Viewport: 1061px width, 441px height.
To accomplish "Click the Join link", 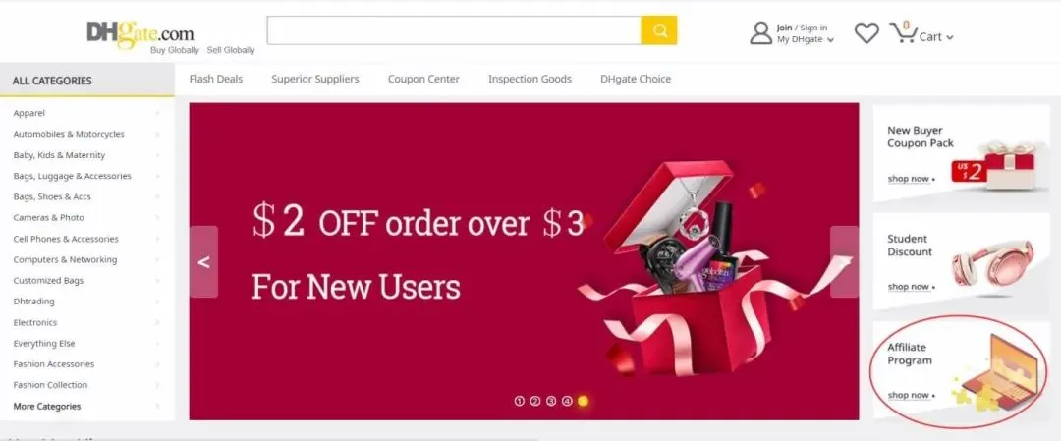I will 784,28.
